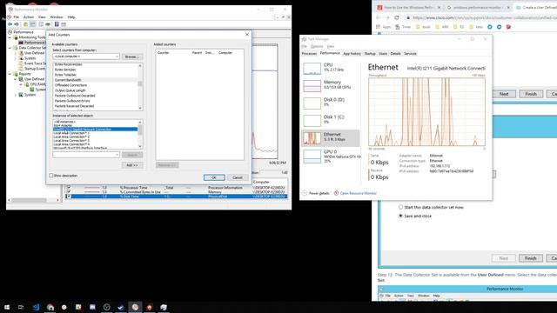Open Task View from the taskbar
The height and width of the screenshot is (313, 557).
click(x=21, y=307)
